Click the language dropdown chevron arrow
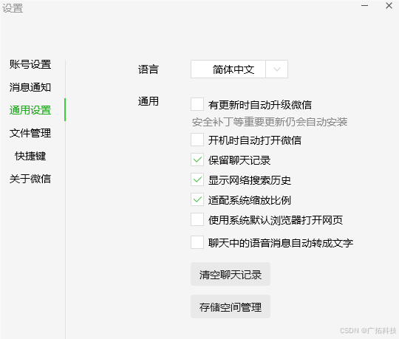Image resolution: width=399 pixels, height=339 pixels. click(277, 69)
